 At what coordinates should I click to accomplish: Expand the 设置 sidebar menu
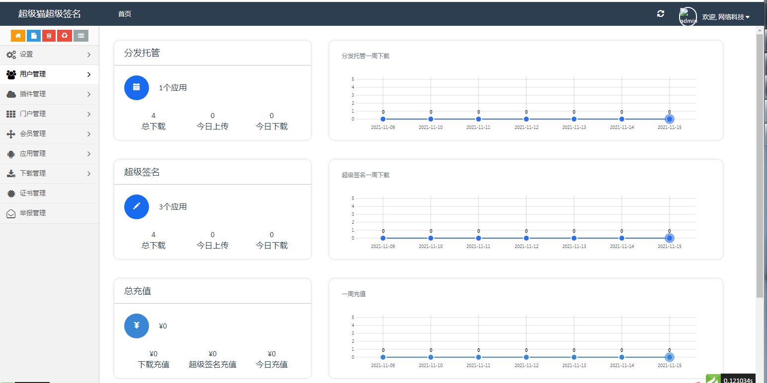49,55
